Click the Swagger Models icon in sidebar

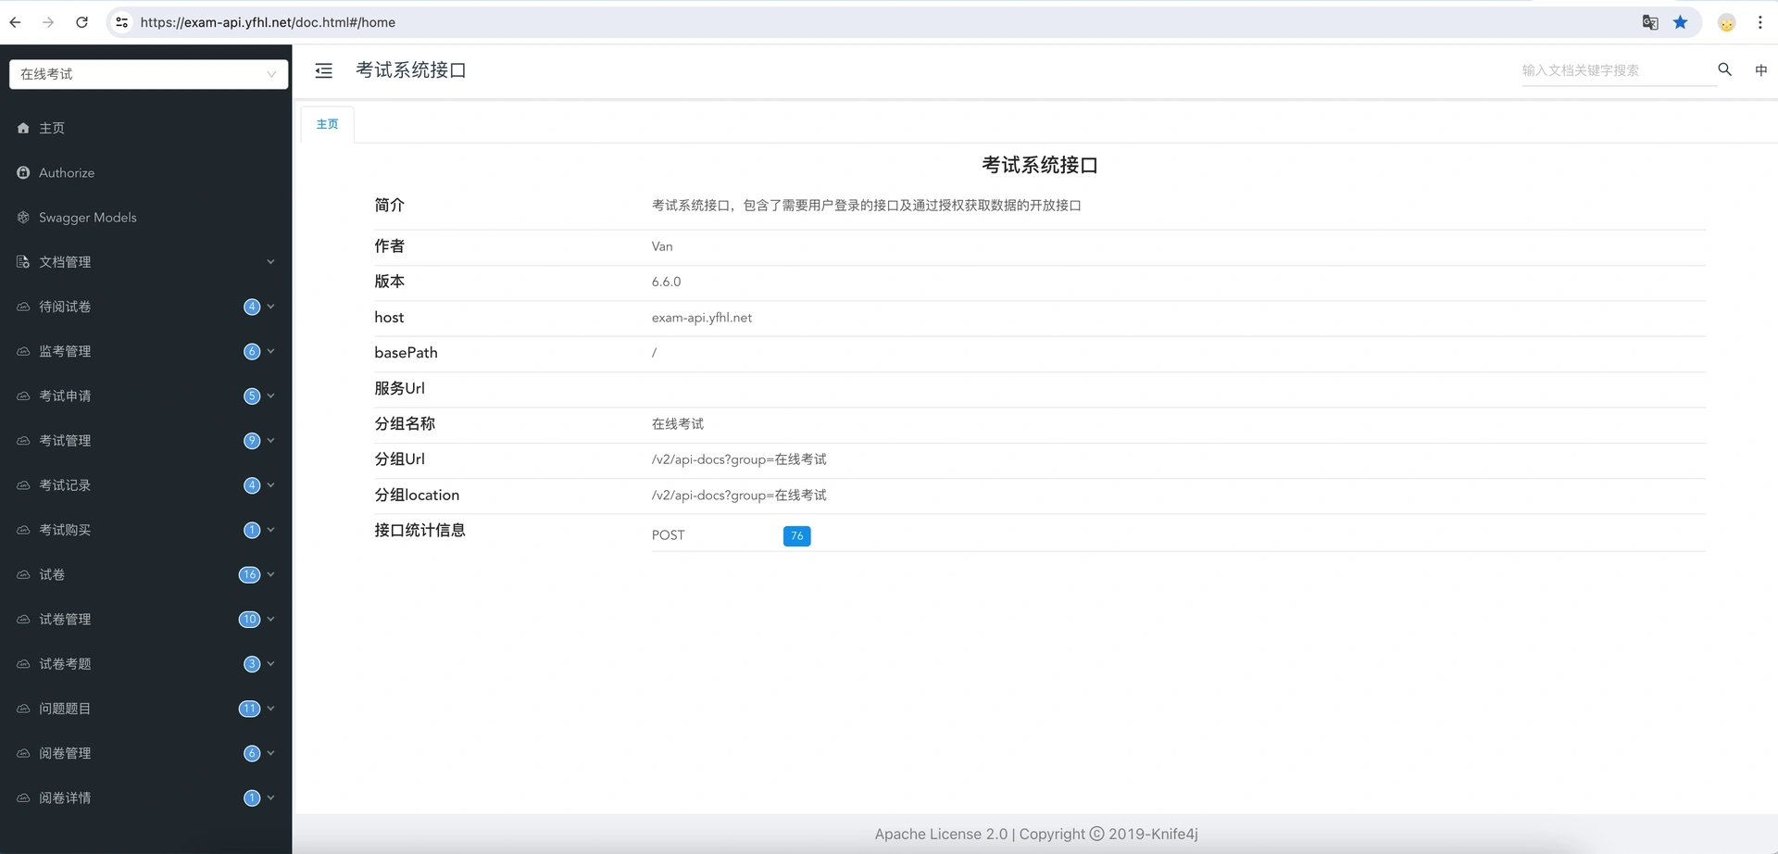tap(23, 217)
